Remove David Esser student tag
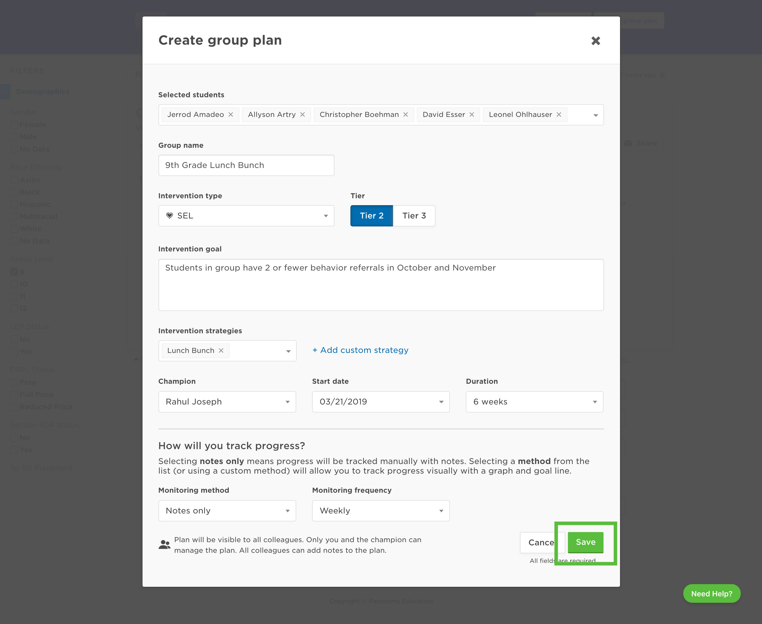The image size is (762, 624). click(x=472, y=115)
